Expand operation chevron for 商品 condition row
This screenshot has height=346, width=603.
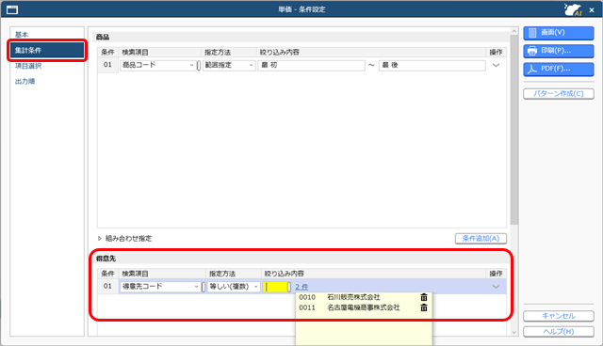(x=497, y=65)
